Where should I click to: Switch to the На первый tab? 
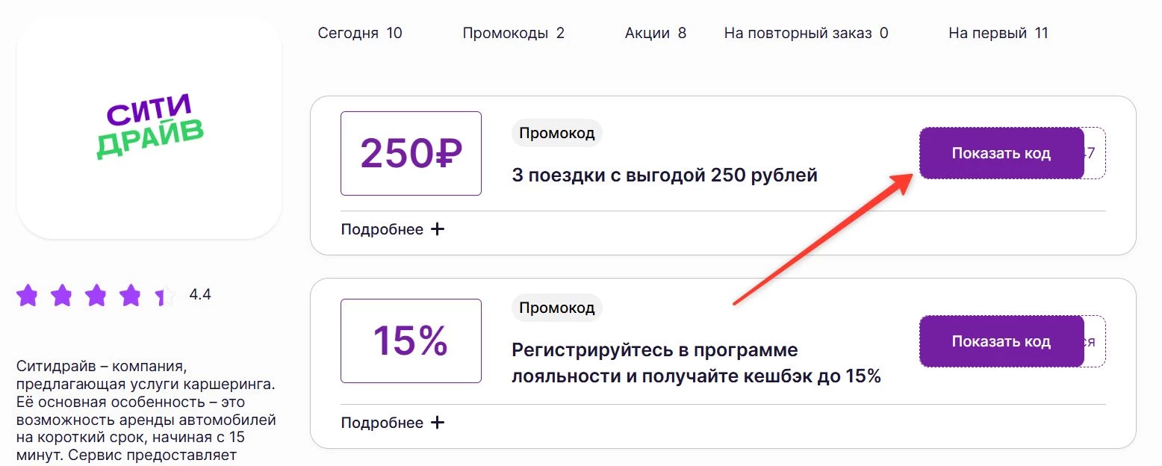pyautogui.click(x=998, y=33)
